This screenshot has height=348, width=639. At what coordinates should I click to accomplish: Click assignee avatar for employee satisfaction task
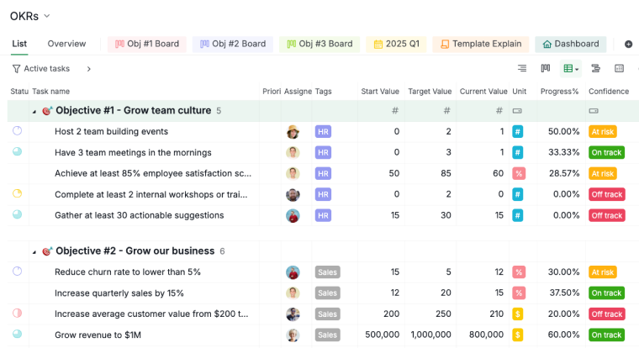click(x=293, y=174)
